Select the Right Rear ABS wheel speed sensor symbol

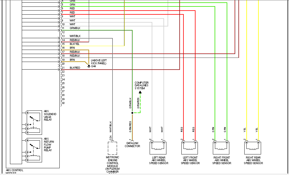click(x=253, y=148)
